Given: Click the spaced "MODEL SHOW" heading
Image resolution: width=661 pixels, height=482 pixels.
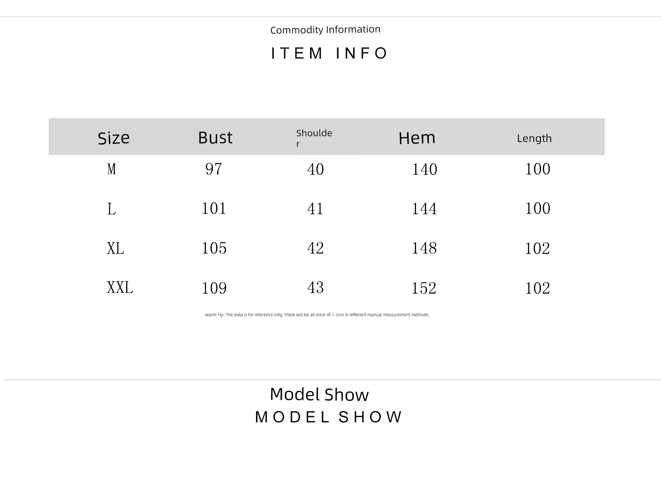Looking at the screenshot, I should pyautogui.click(x=329, y=417).
